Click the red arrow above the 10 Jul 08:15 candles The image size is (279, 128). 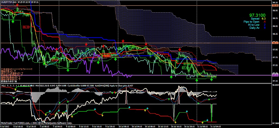[x=146, y=44]
